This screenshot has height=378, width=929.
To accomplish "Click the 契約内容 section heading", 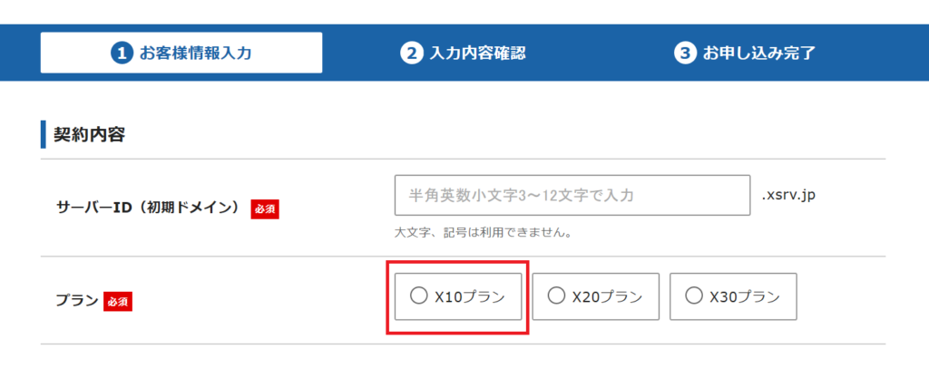I will [x=89, y=134].
